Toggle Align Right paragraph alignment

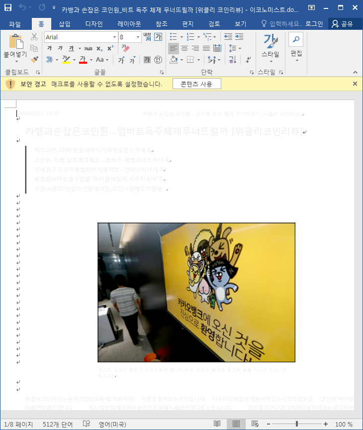195,49
